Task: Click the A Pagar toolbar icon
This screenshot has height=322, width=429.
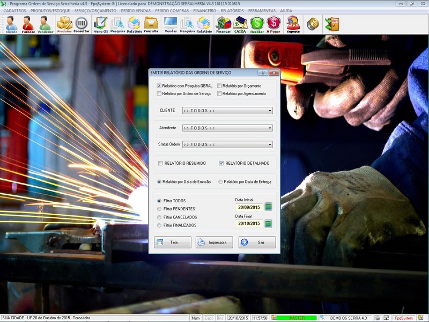Action: 273,24
